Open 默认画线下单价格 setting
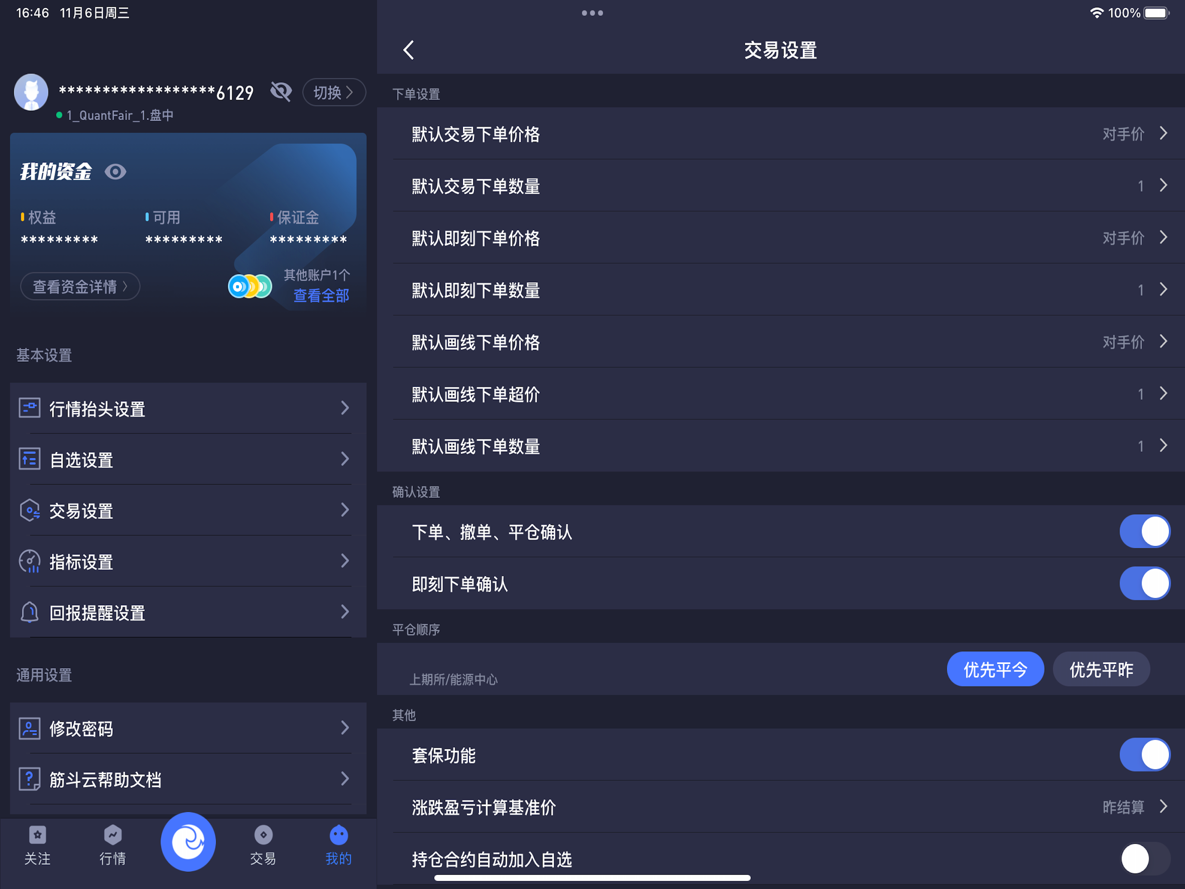Viewport: 1185px width, 889px height. pos(781,342)
